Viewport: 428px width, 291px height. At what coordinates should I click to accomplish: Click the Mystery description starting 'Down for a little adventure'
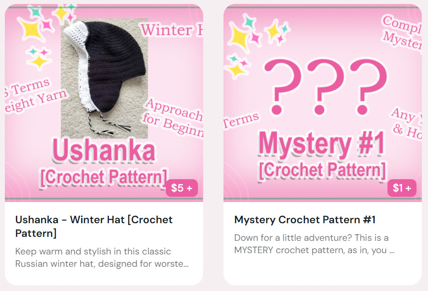pyautogui.click(x=314, y=244)
